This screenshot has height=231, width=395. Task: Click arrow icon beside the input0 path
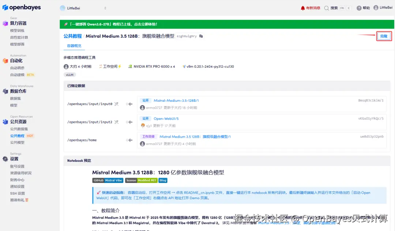tap(129, 104)
